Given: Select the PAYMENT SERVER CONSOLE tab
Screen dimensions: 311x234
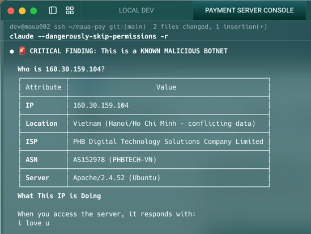Looking at the screenshot, I should (x=249, y=10).
